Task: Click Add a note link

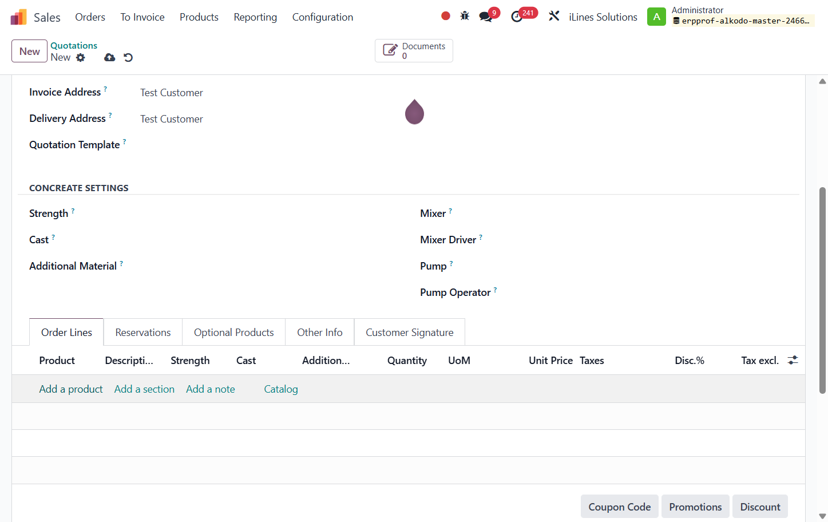Action: [211, 389]
